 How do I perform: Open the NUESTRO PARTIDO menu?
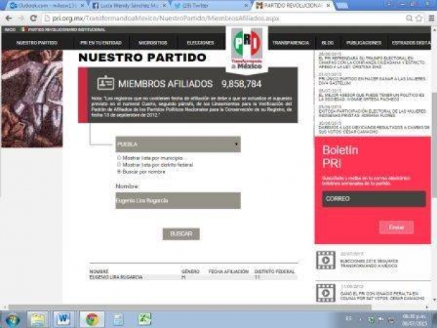pos(37,42)
